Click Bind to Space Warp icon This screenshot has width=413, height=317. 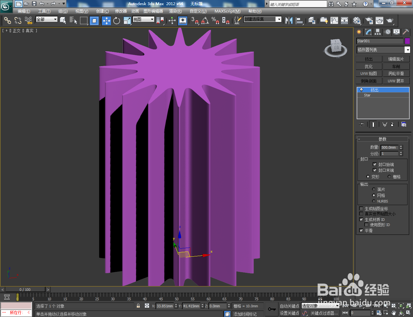point(29,20)
